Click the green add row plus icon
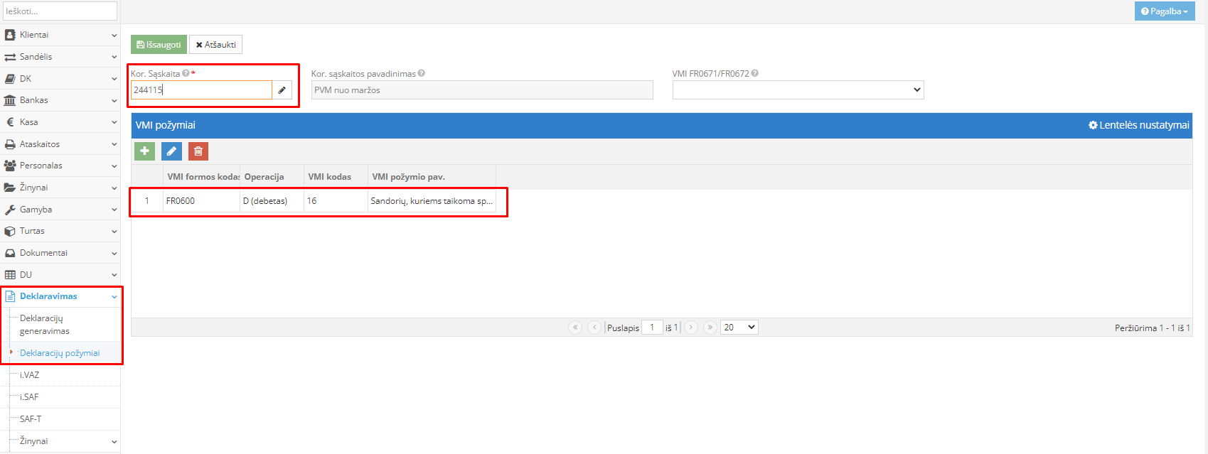The height and width of the screenshot is (454, 1208). point(144,151)
